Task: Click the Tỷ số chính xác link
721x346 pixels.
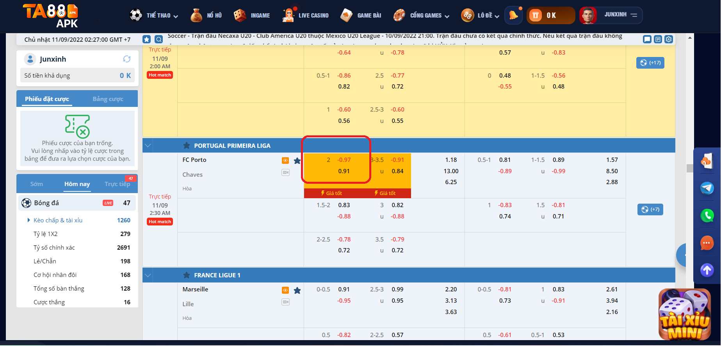Action: point(54,248)
